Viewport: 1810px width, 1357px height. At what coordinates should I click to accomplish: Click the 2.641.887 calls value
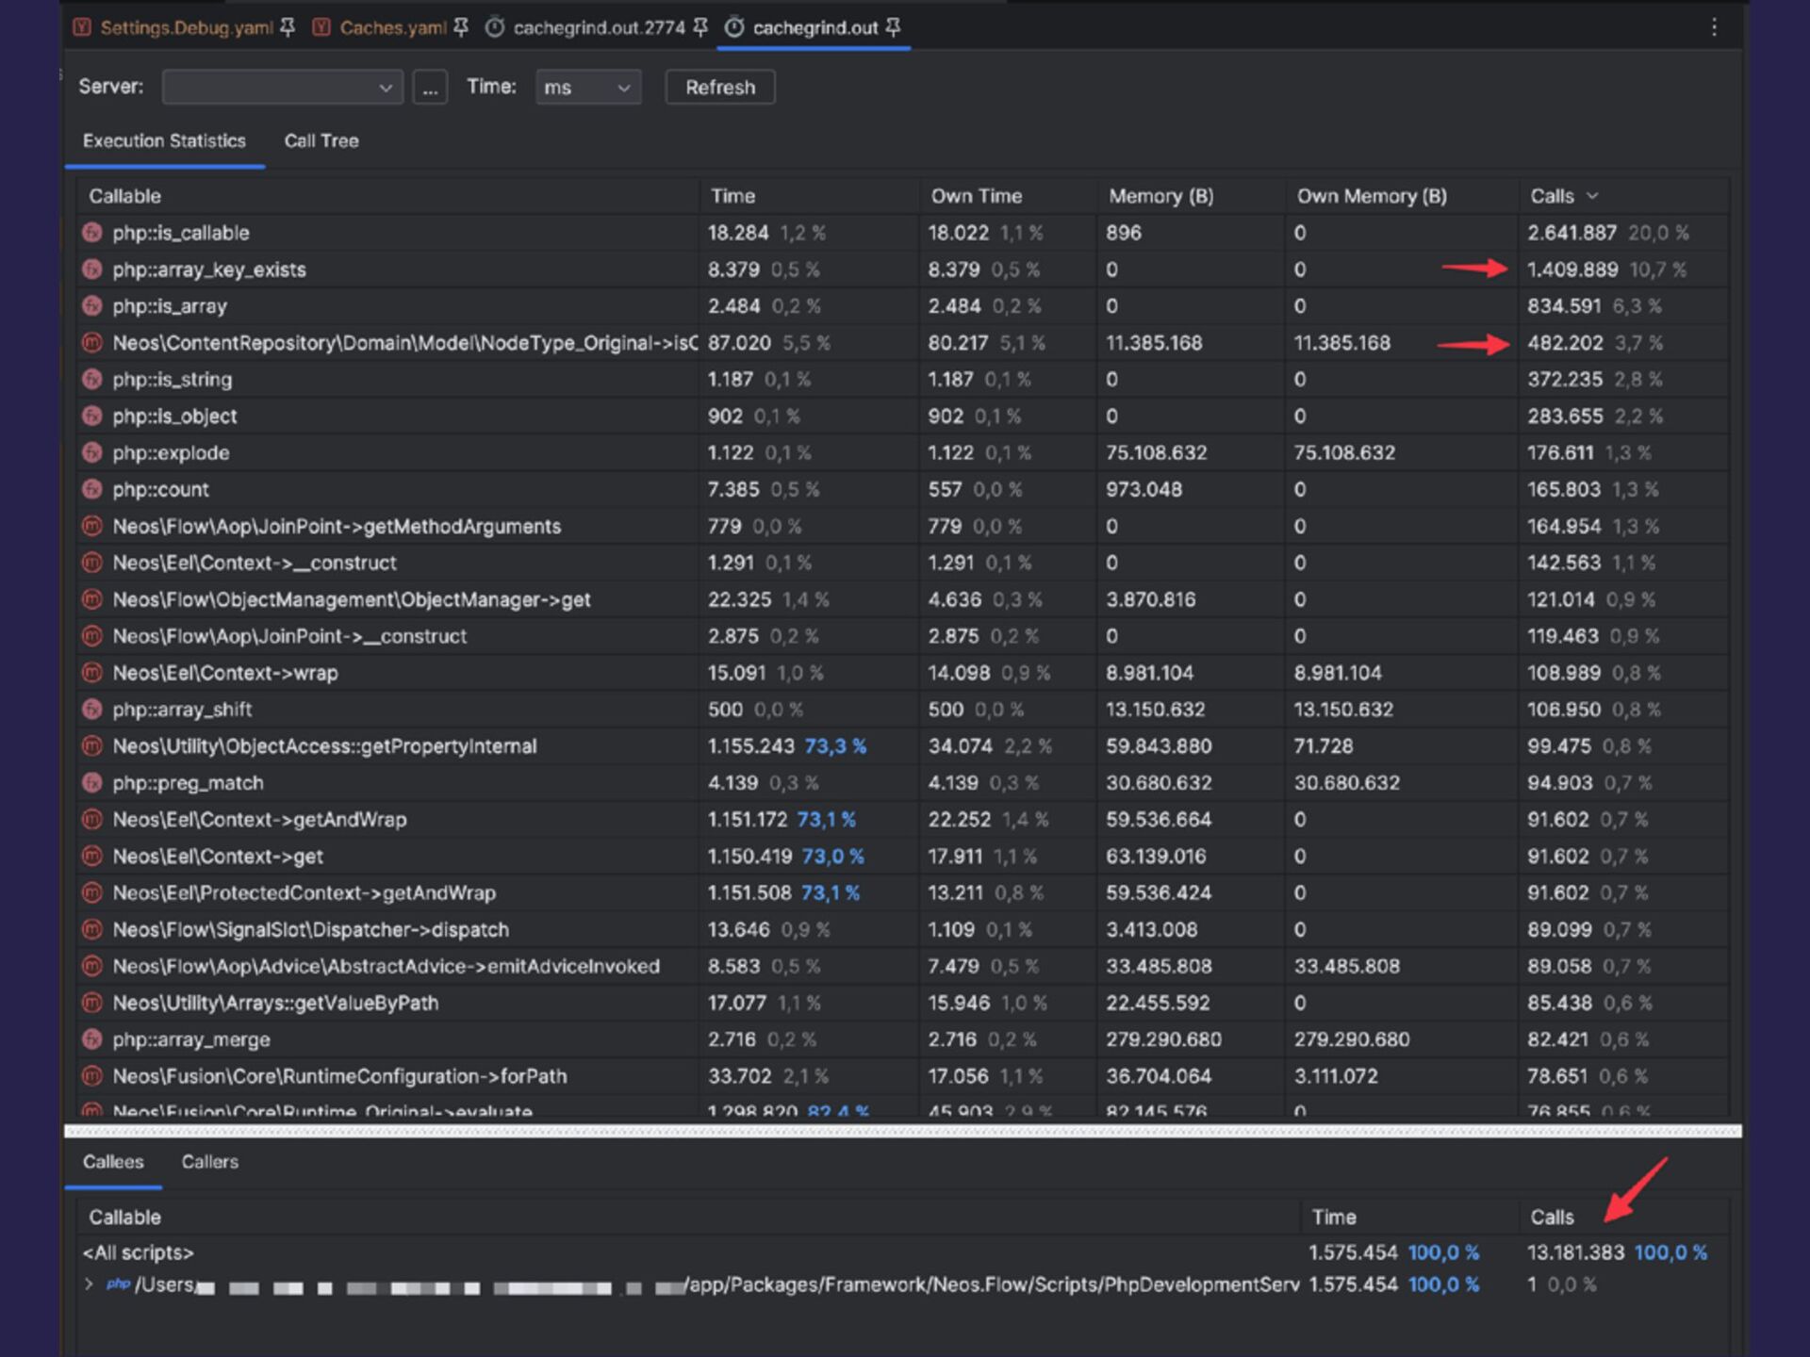point(1571,233)
